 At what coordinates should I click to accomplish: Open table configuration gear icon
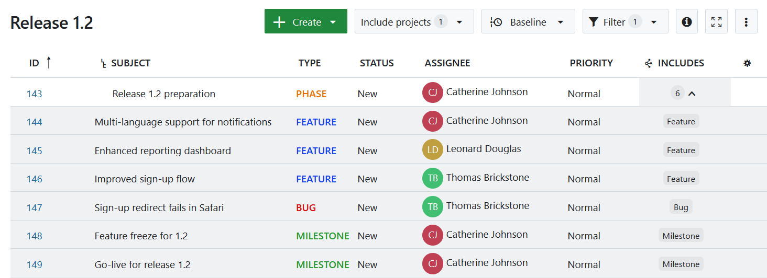[747, 63]
